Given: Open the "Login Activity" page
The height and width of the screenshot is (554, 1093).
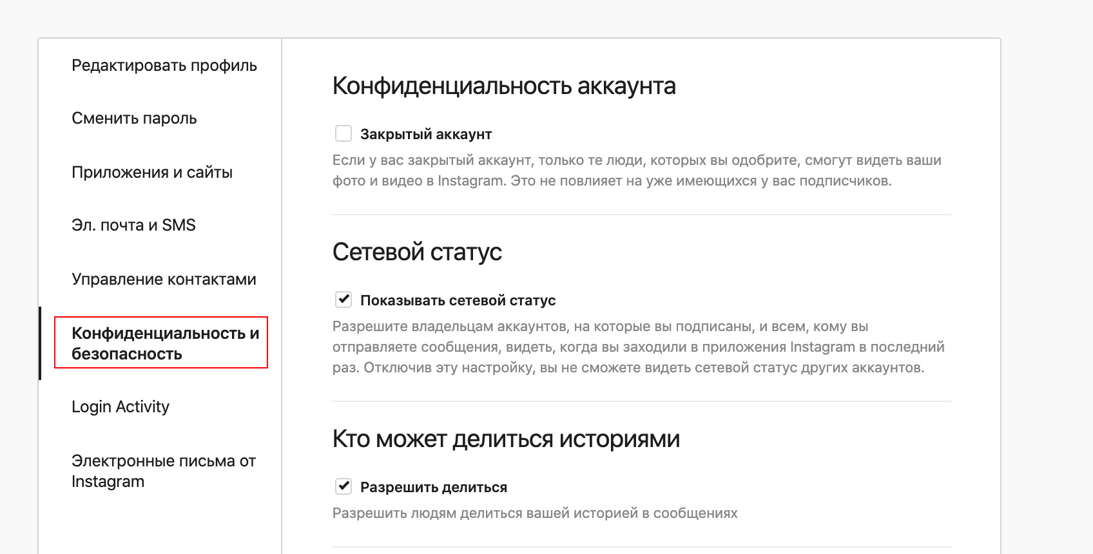Looking at the screenshot, I should pos(121,407).
